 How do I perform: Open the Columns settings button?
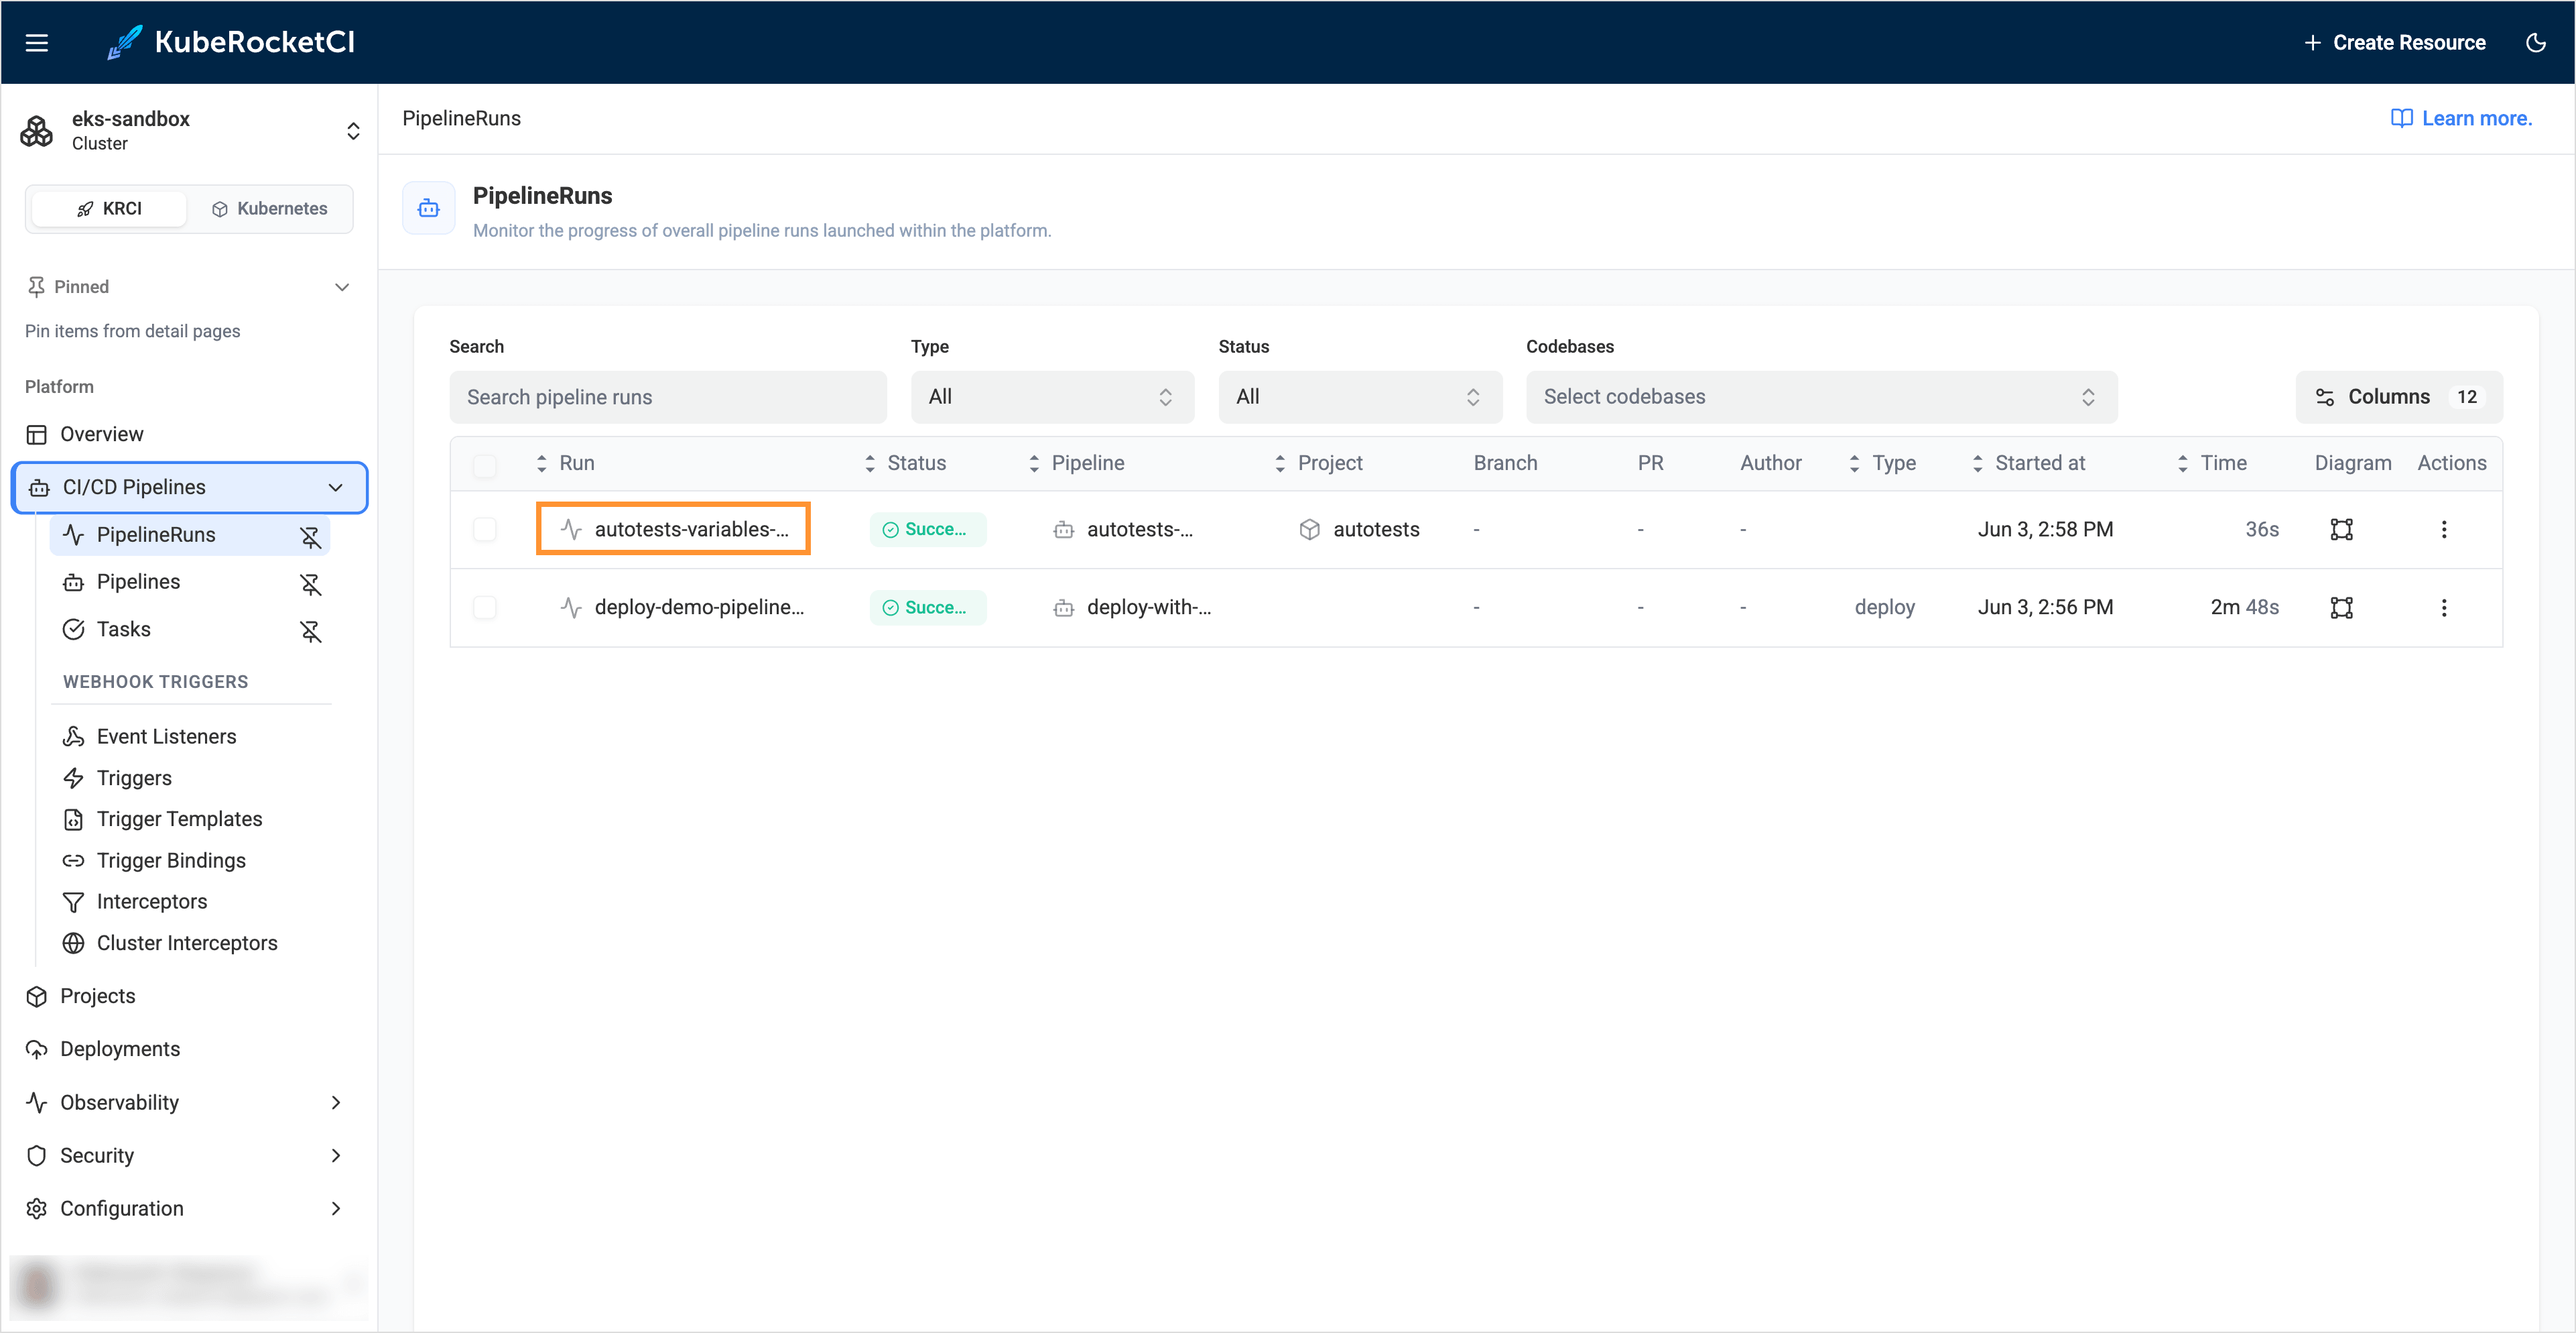point(2398,398)
